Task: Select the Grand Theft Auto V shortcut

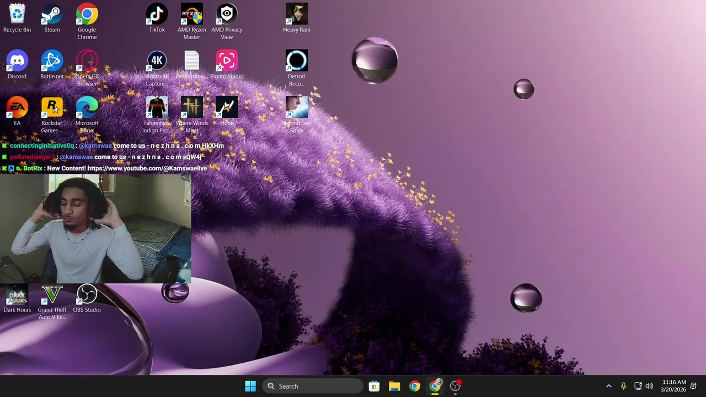Action: point(52,302)
